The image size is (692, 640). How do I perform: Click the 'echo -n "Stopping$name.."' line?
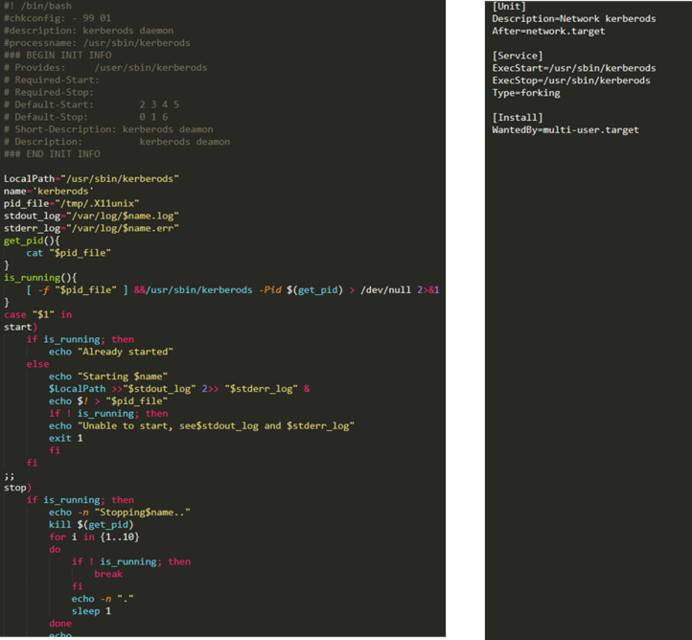coord(120,512)
